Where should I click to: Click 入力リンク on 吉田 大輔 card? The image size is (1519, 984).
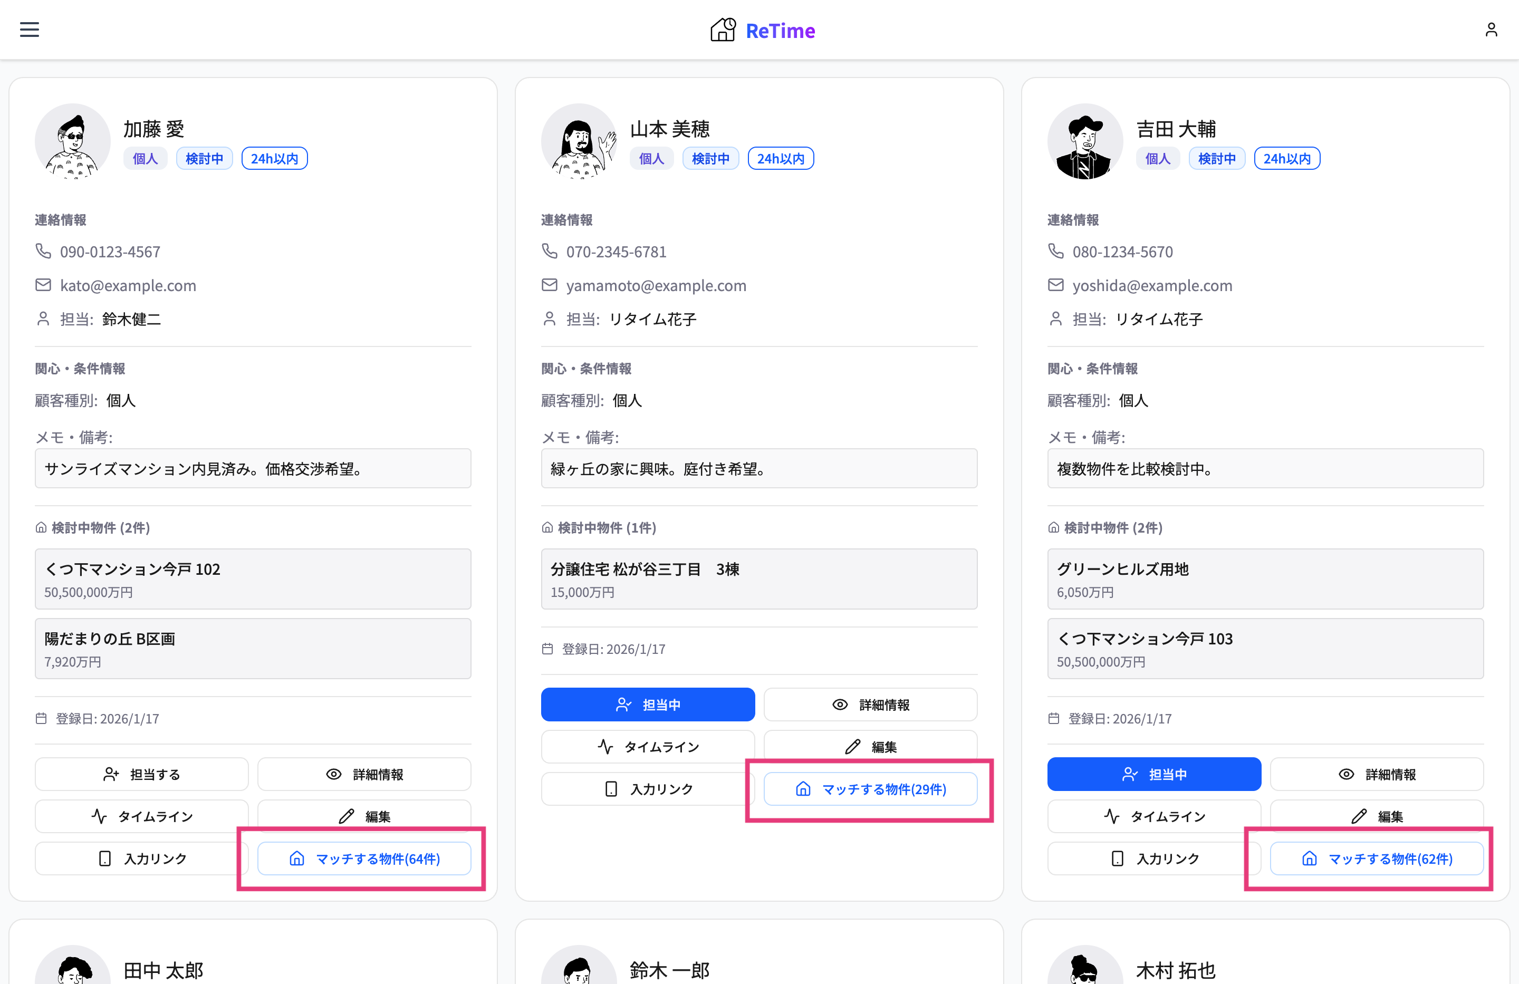click(x=1153, y=858)
